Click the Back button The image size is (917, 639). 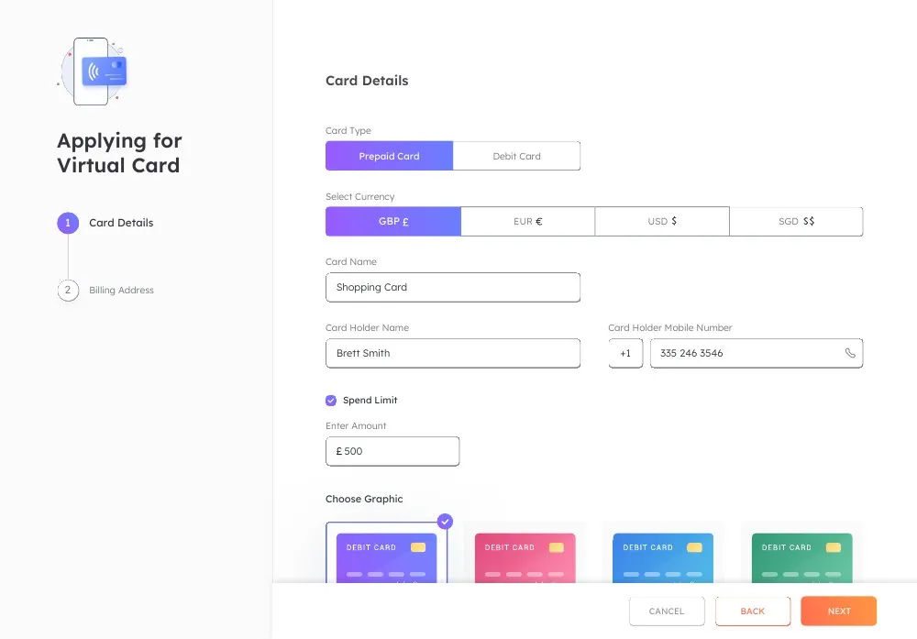753,611
